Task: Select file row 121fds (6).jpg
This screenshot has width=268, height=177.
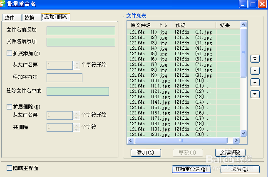Action: (184, 59)
